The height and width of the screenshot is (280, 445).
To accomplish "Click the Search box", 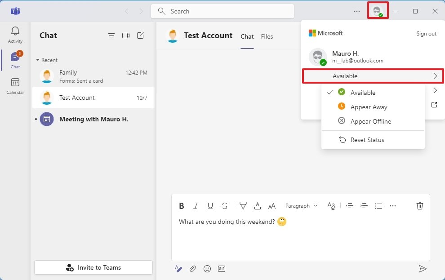I will [222, 11].
